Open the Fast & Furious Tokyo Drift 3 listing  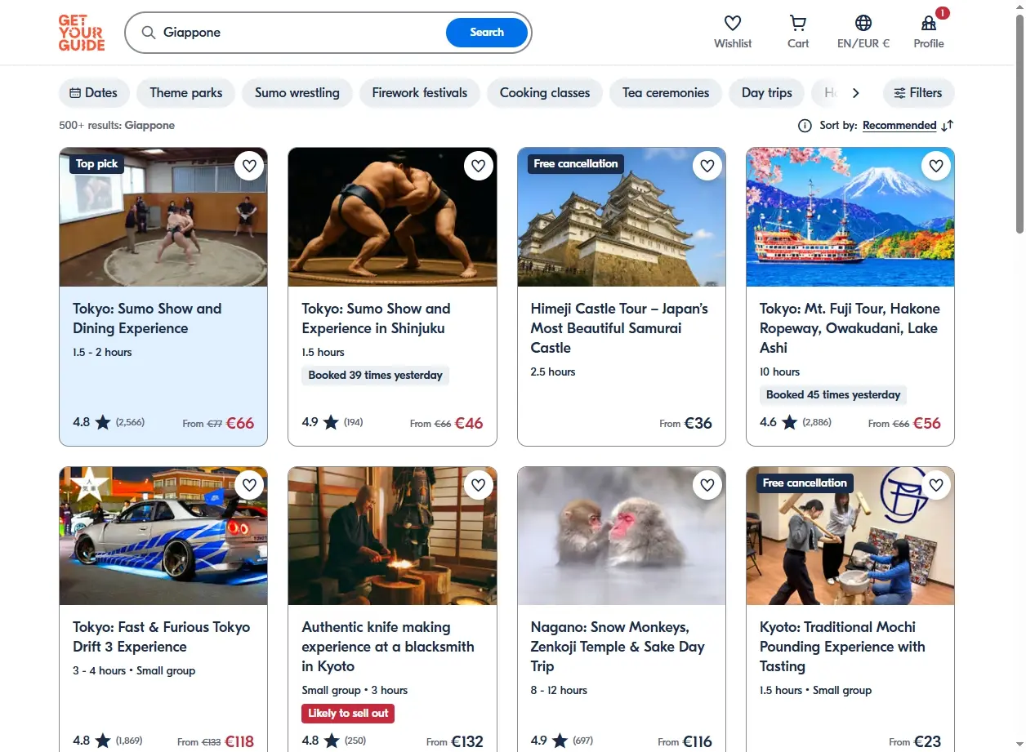click(162, 637)
